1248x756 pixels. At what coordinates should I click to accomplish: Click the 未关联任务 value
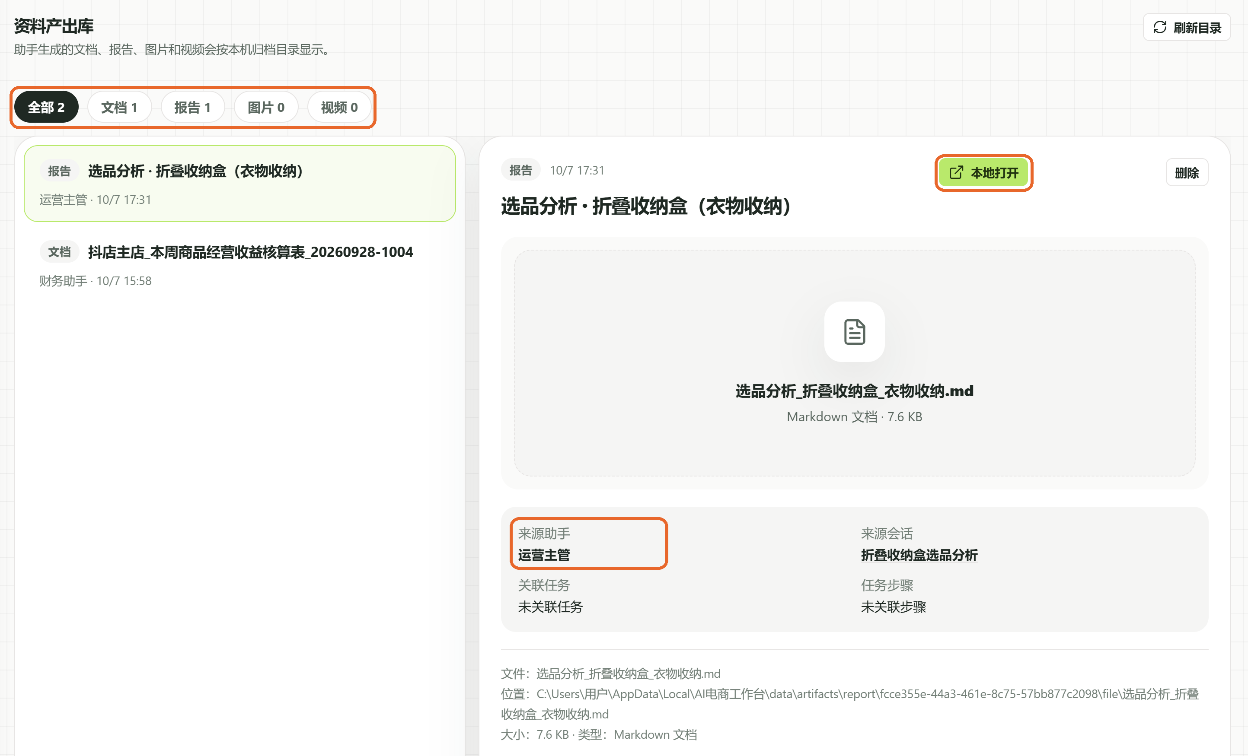point(550,607)
